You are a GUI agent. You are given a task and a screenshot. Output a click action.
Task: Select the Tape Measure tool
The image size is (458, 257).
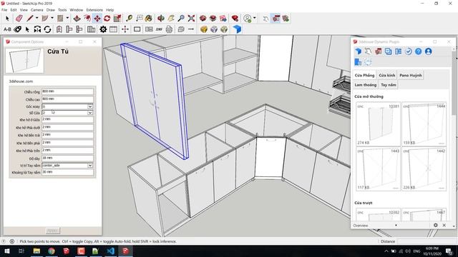(129, 19)
